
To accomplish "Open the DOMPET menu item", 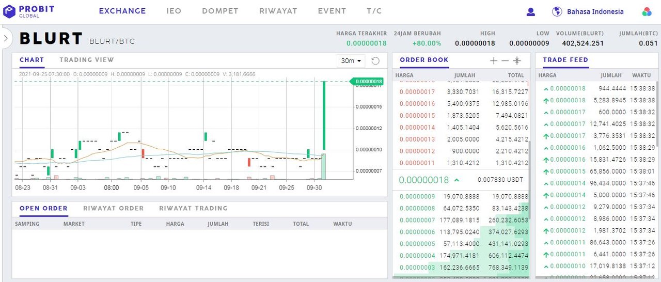I will tap(220, 11).
